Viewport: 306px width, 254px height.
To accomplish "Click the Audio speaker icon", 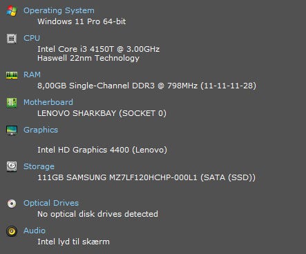I will point(12,231).
